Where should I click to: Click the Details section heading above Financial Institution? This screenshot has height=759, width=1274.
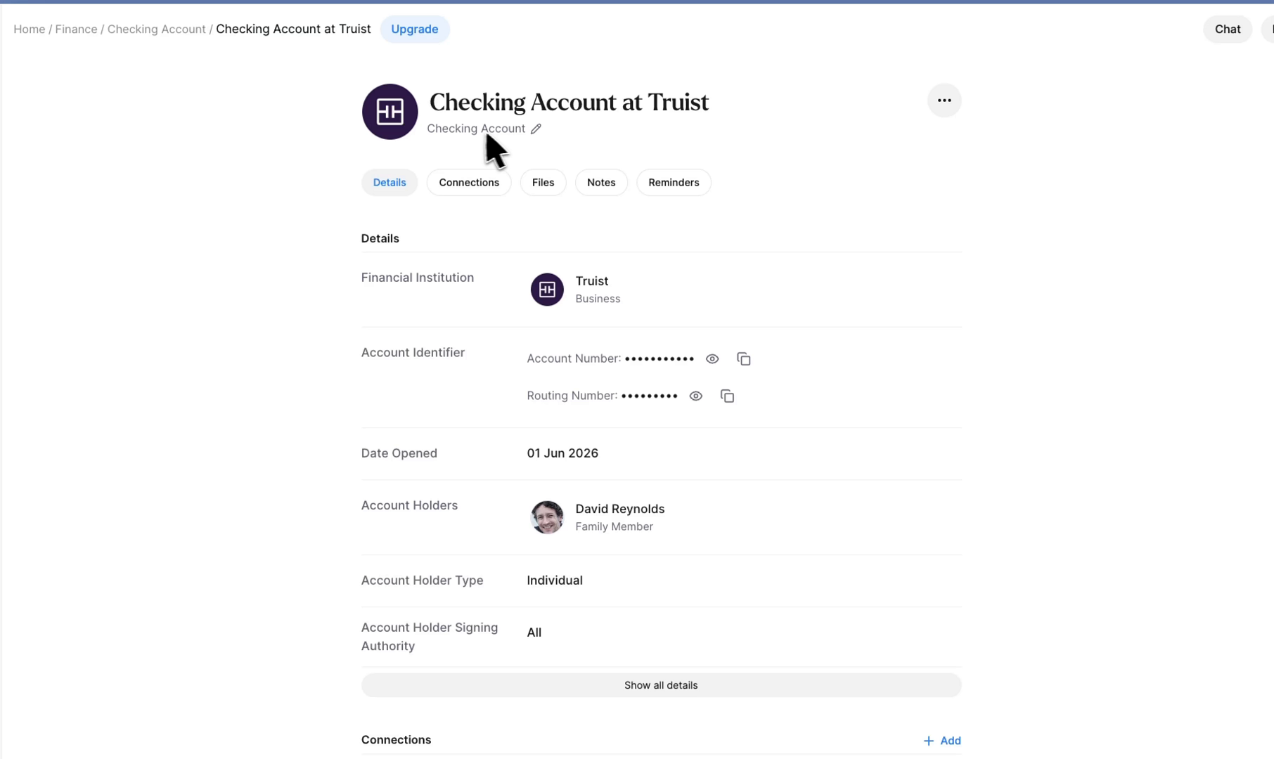pyautogui.click(x=380, y=239)
